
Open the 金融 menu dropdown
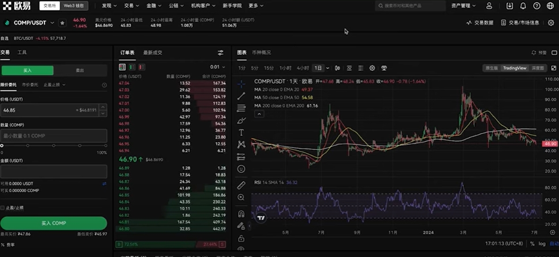point(154,6)
